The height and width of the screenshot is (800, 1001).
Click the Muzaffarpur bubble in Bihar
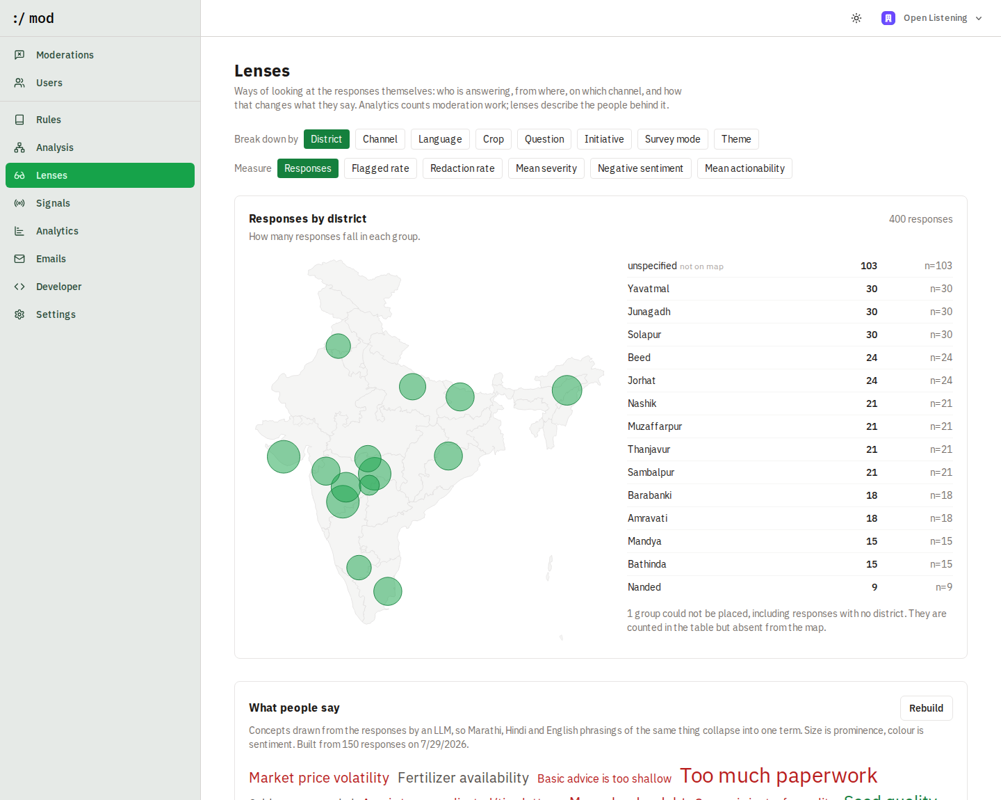coord(460,397)
